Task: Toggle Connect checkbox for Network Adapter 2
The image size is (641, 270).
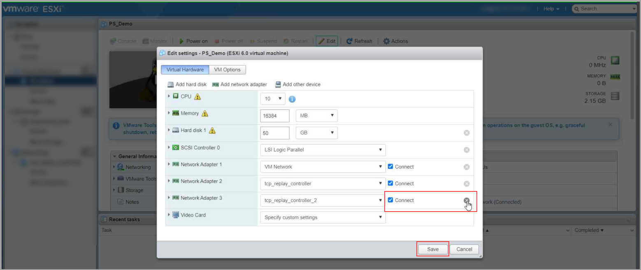Action: tap(390, 184)
